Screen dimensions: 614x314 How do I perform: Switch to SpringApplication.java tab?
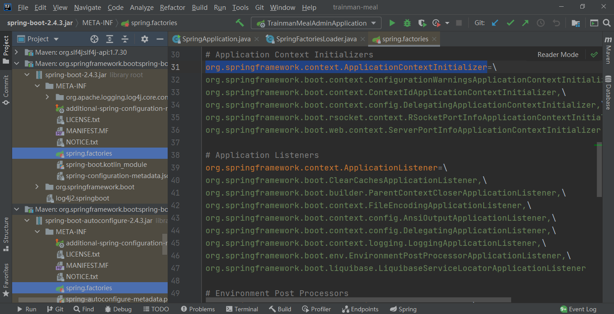coord(216,39)
